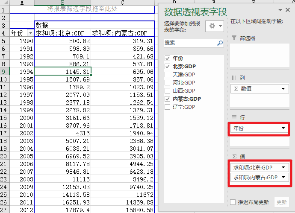Select row 27 header
This screenshot has width=295, height=213.
click(x=5, y=210)
